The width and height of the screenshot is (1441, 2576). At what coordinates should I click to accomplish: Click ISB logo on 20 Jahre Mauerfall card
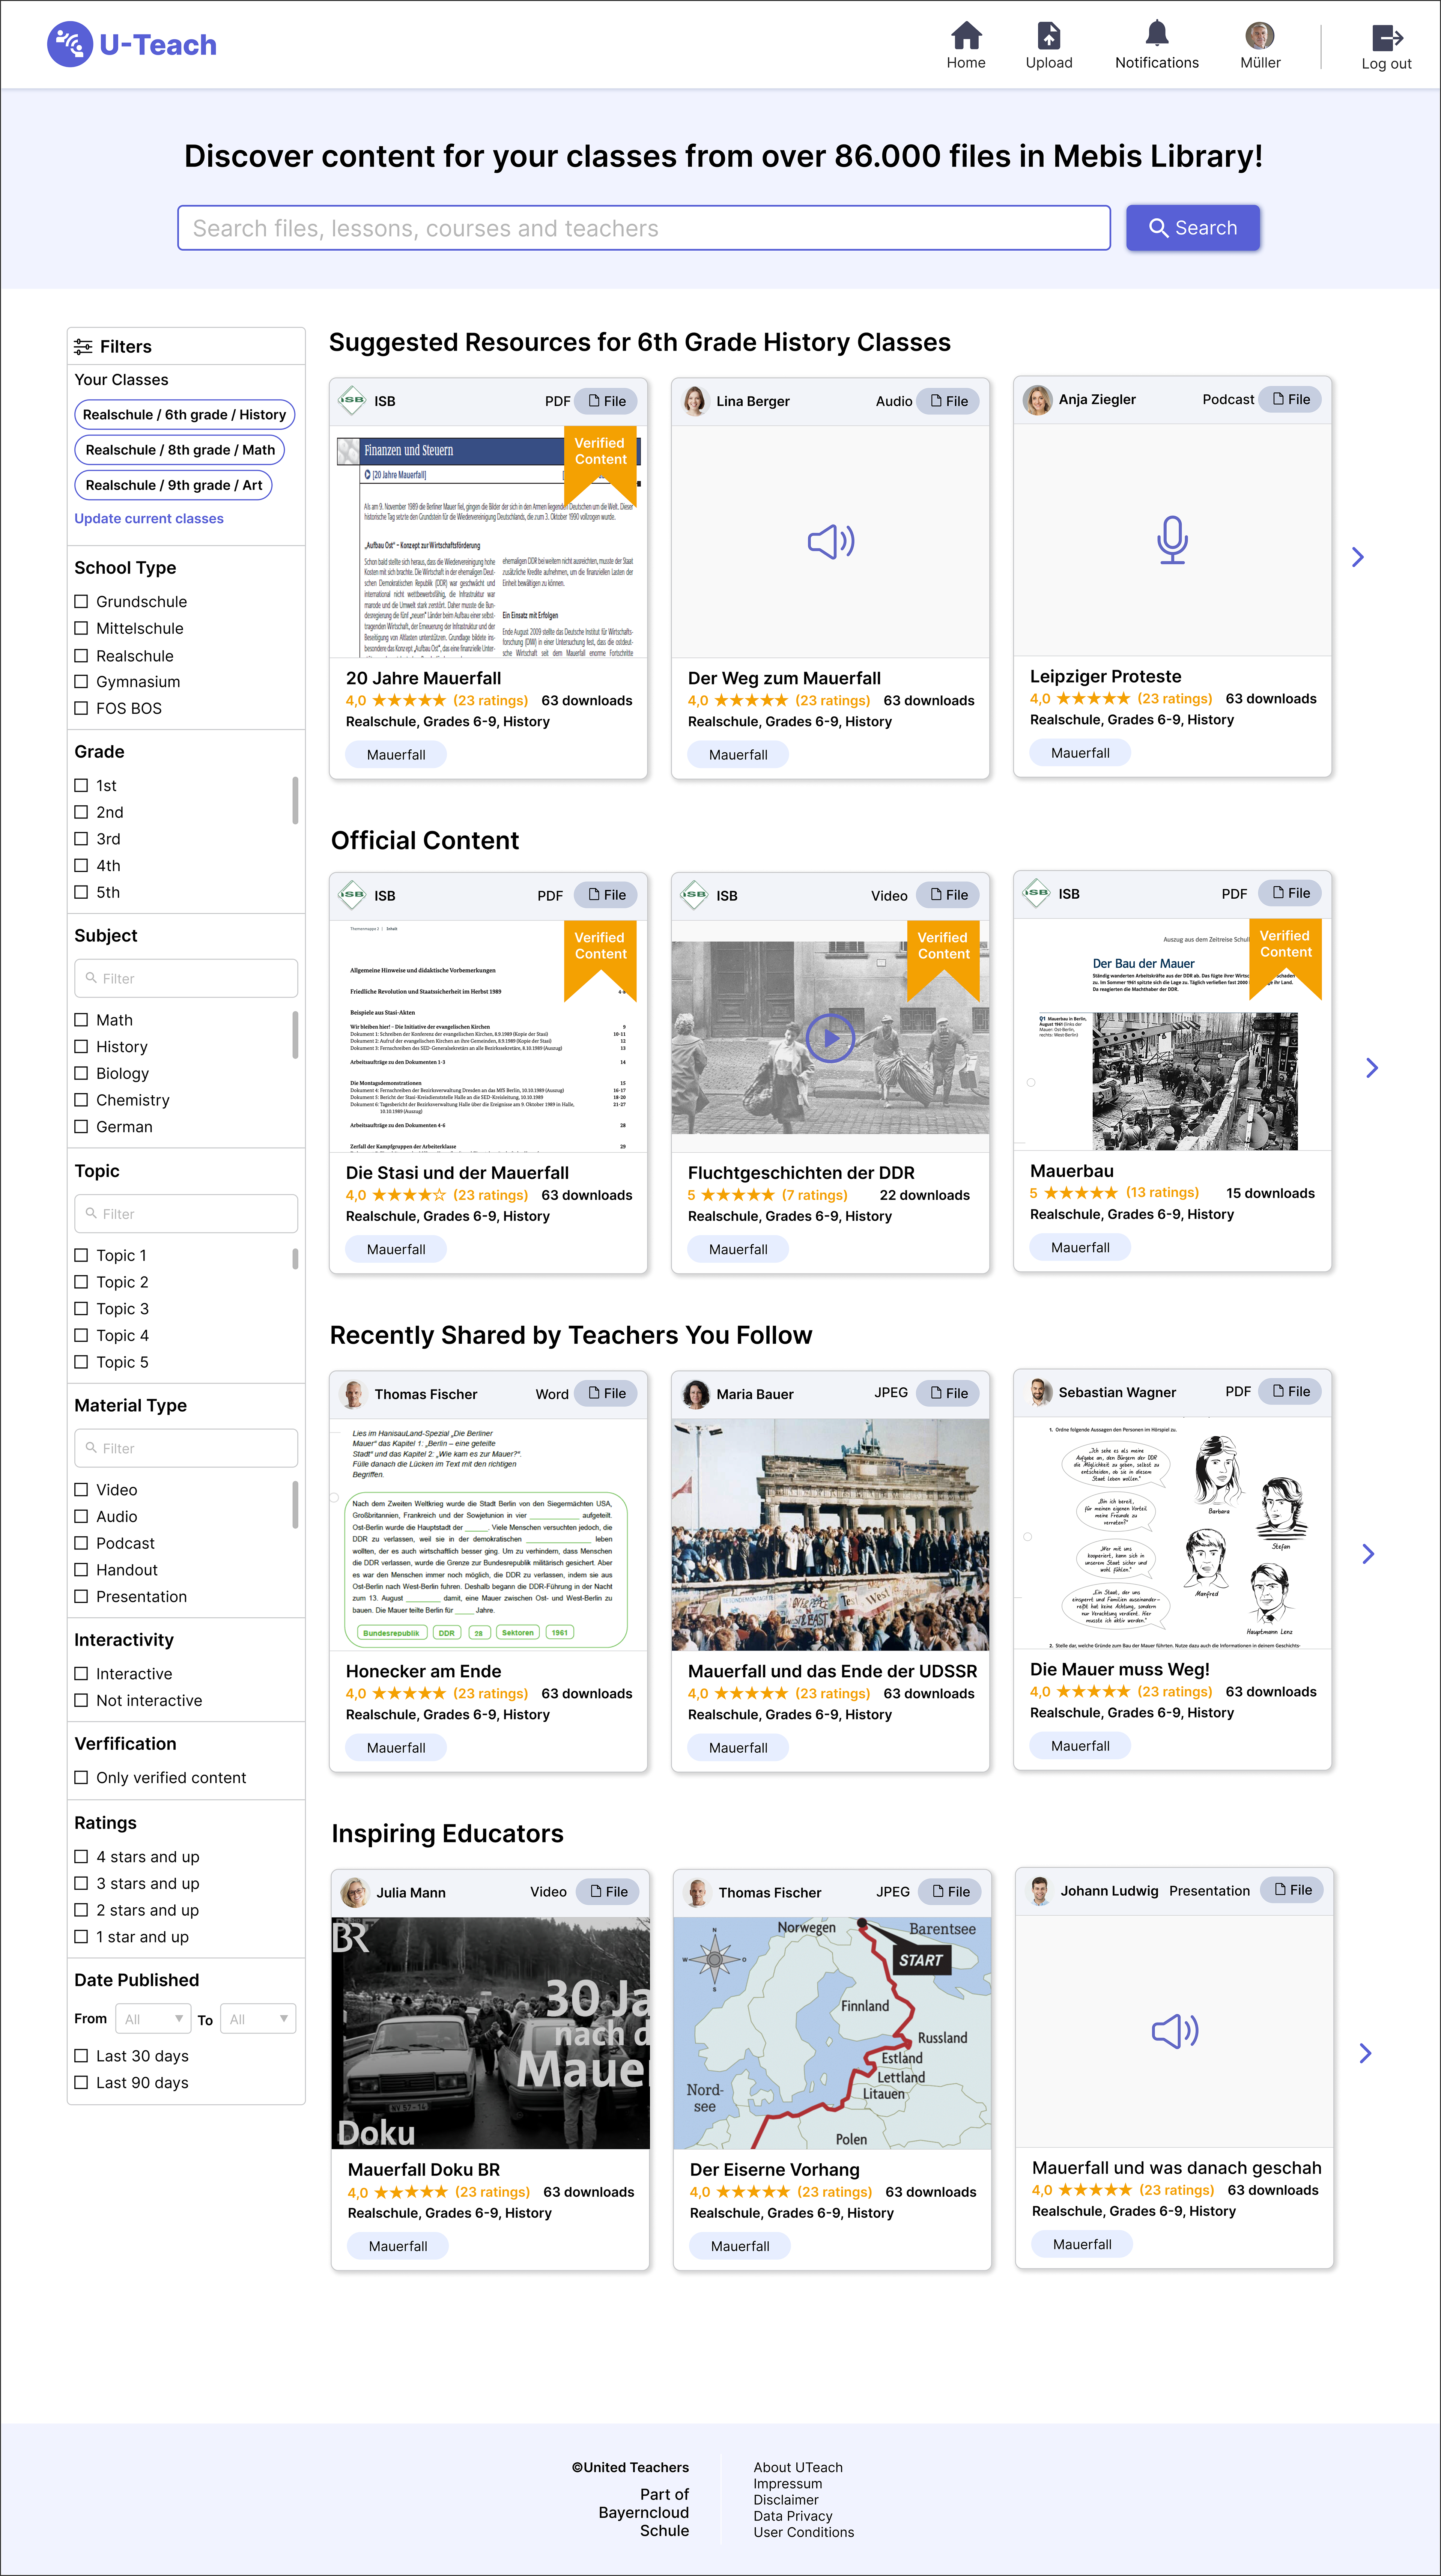pos(352,400)
